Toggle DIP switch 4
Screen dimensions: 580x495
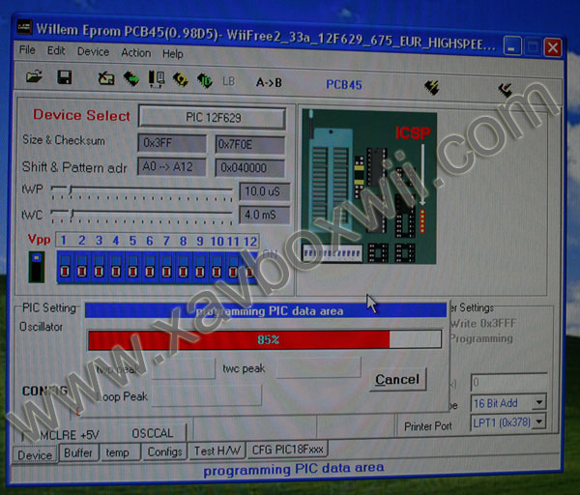116,268
